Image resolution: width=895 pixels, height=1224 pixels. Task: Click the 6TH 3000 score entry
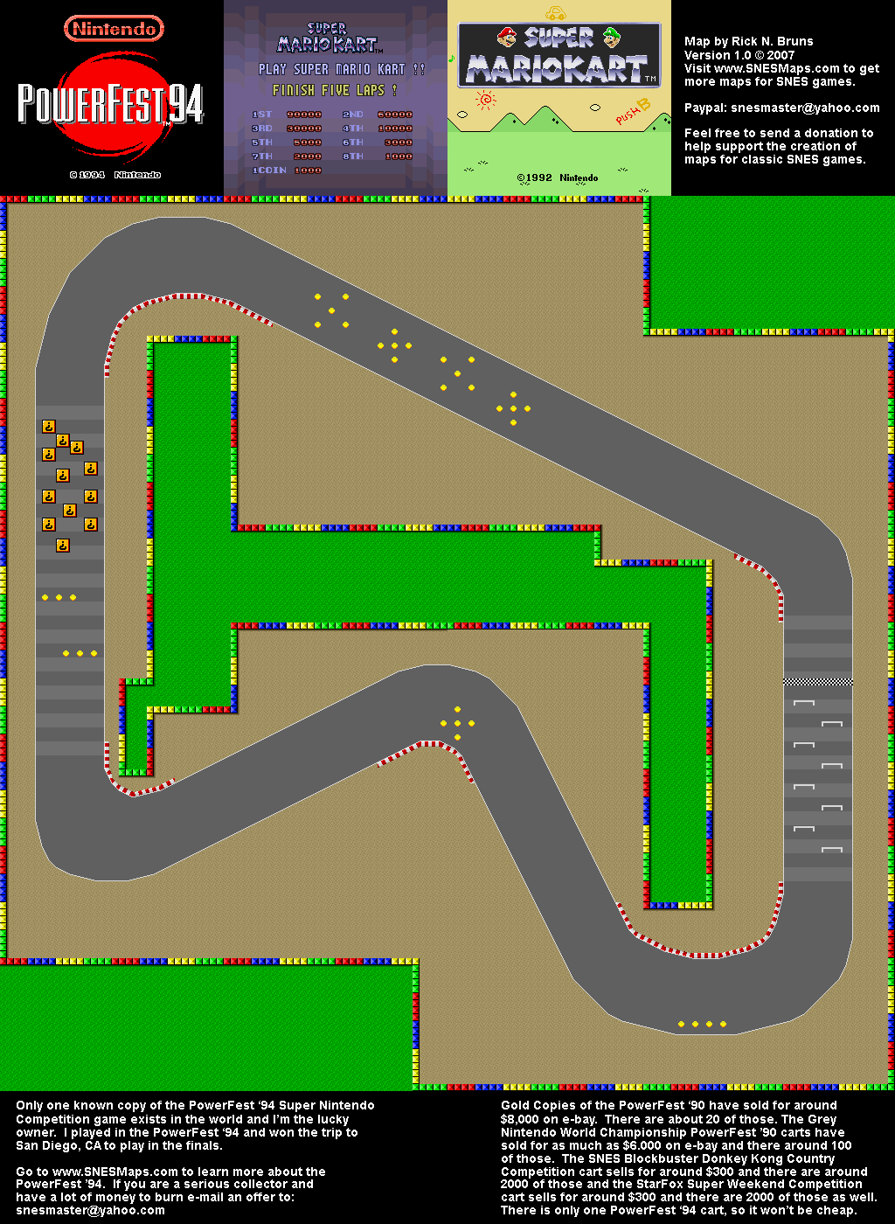[x=378, y=143]
